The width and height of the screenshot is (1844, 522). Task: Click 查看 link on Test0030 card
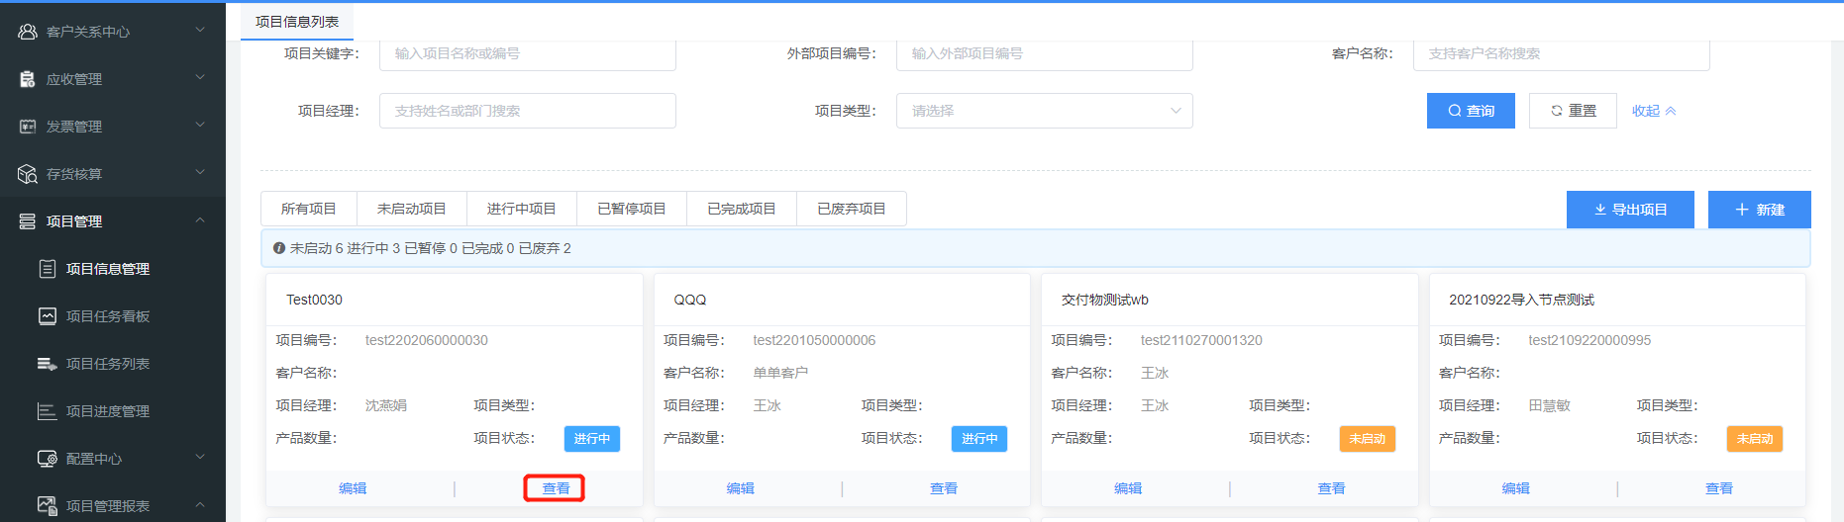click(x=555, y=488)
